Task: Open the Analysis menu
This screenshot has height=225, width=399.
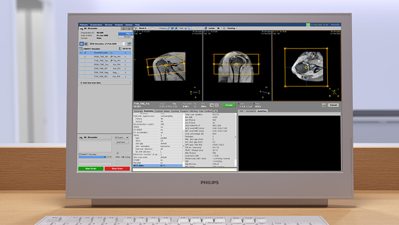Action: click(119, 25)
